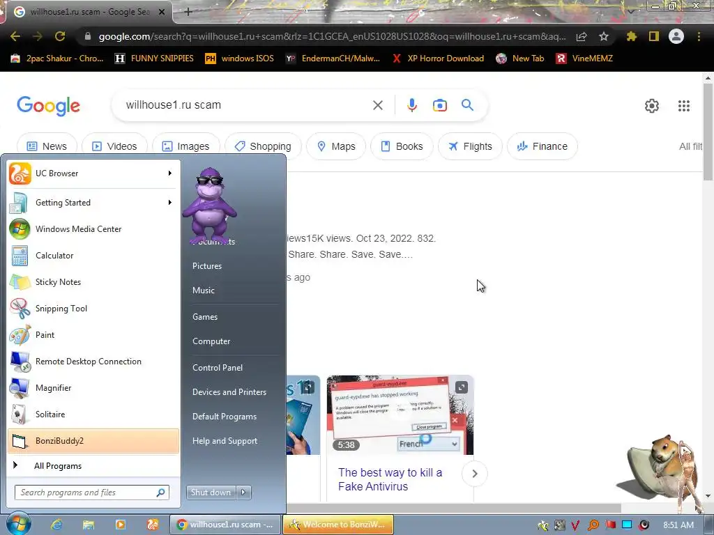
Task: Open Remote Desktop Connection
Action: (x=93, y=362)
